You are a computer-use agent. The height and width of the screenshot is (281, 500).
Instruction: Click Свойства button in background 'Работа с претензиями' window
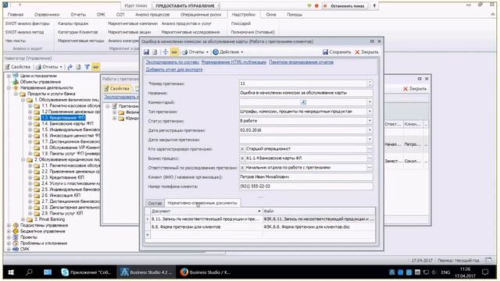[117, 88]
